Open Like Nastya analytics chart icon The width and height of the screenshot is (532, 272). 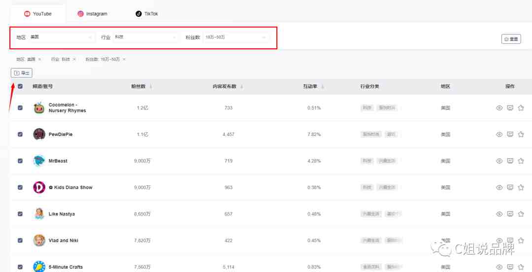pyautogui.click(x=510, y=214)
